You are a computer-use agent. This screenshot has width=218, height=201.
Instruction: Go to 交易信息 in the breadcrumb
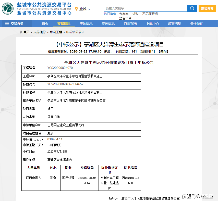pos(40,32)
